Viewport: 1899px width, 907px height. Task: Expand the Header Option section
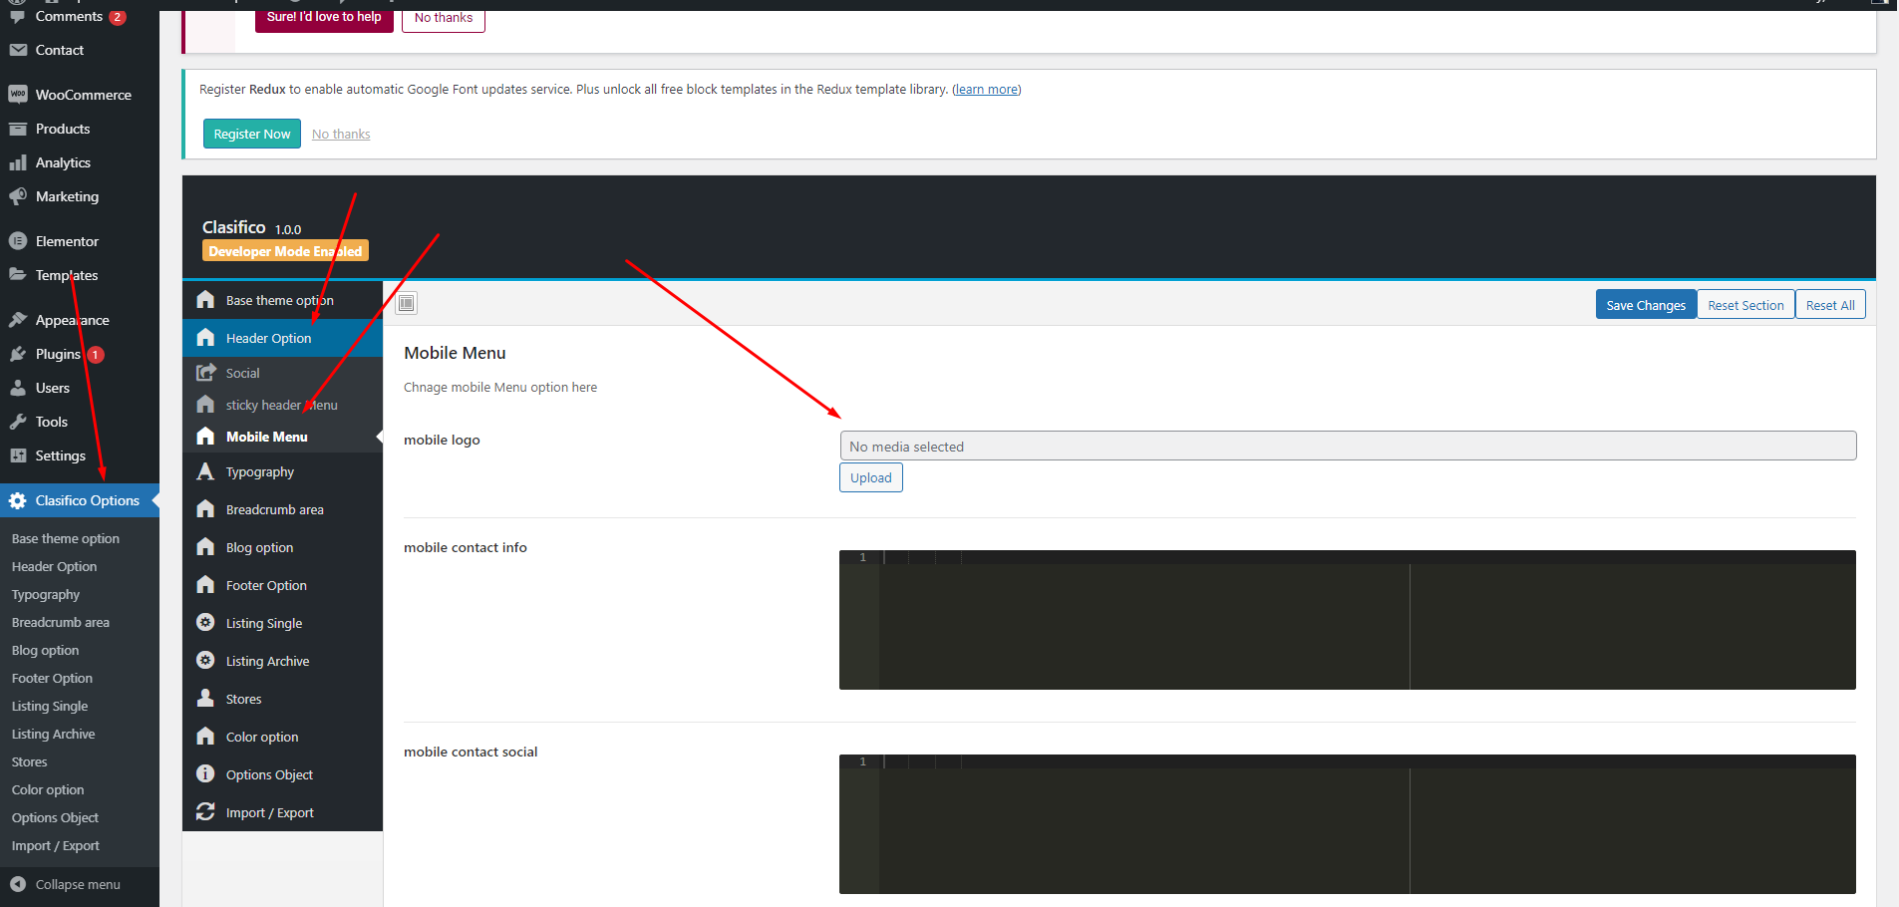[x=268, y=338]
